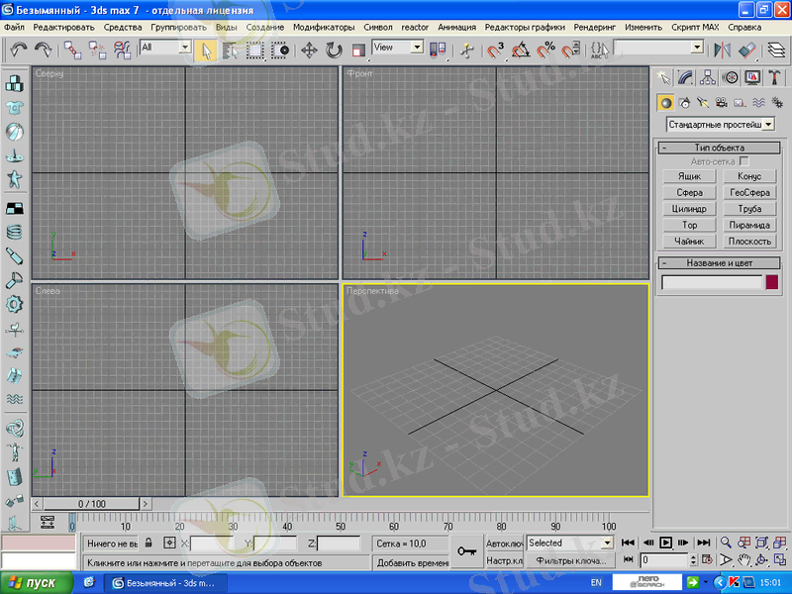
Task: Click the dark red object color swatch
Action: (772, 282)
